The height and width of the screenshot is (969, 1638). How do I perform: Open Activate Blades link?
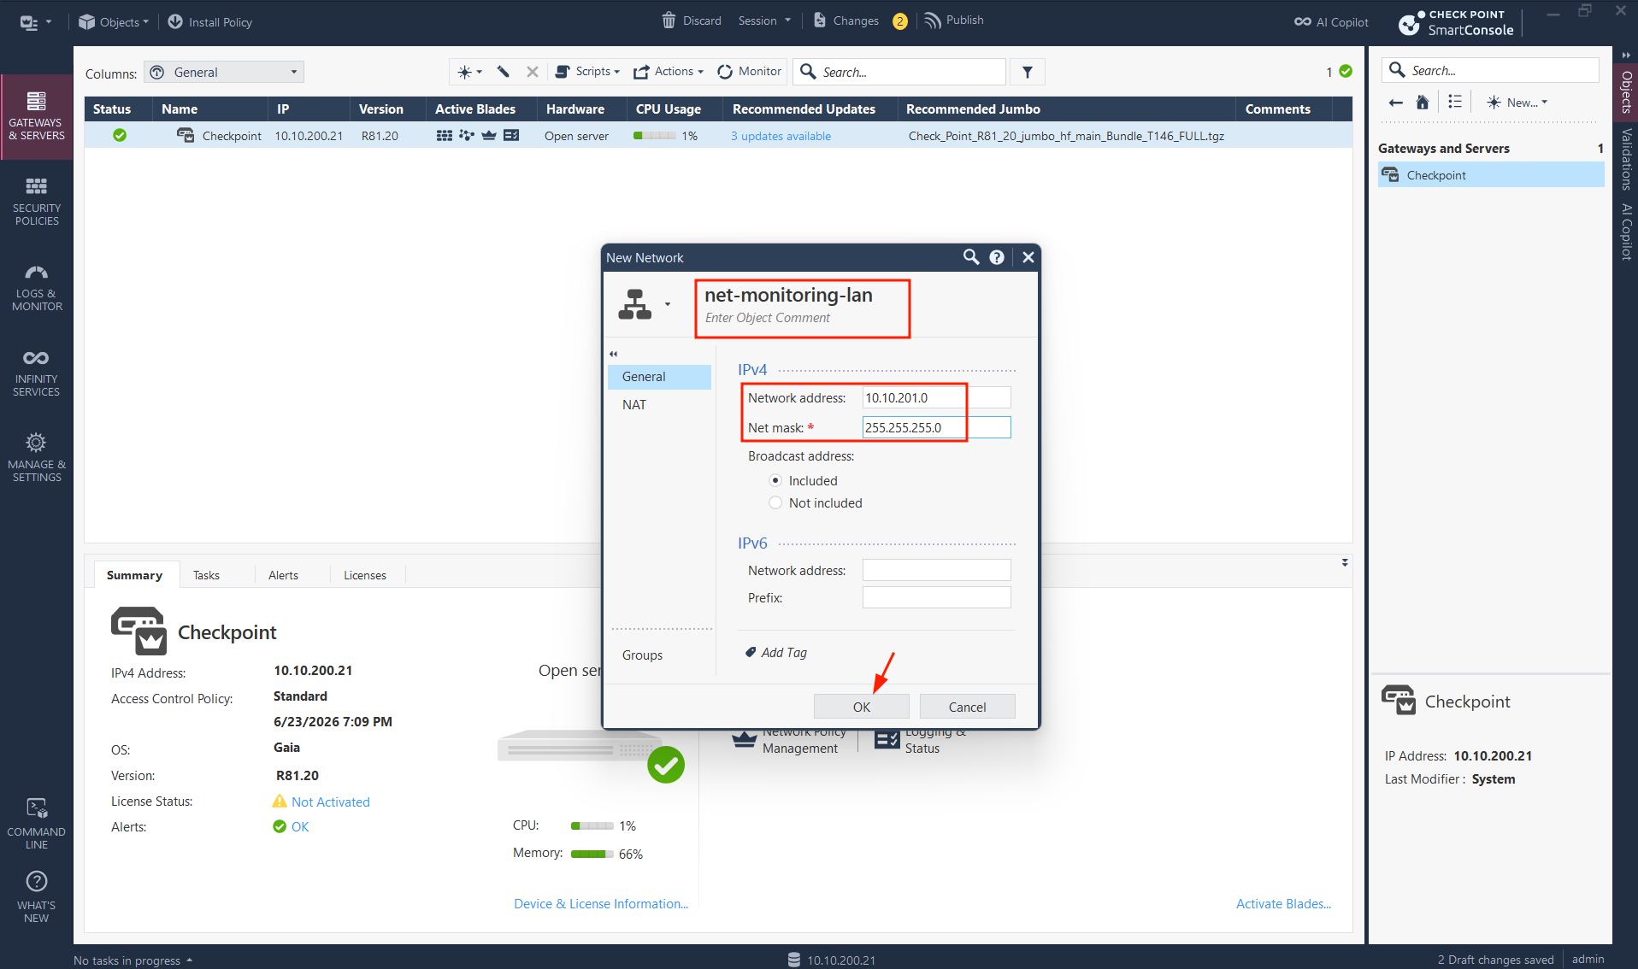pos(1283,904)
